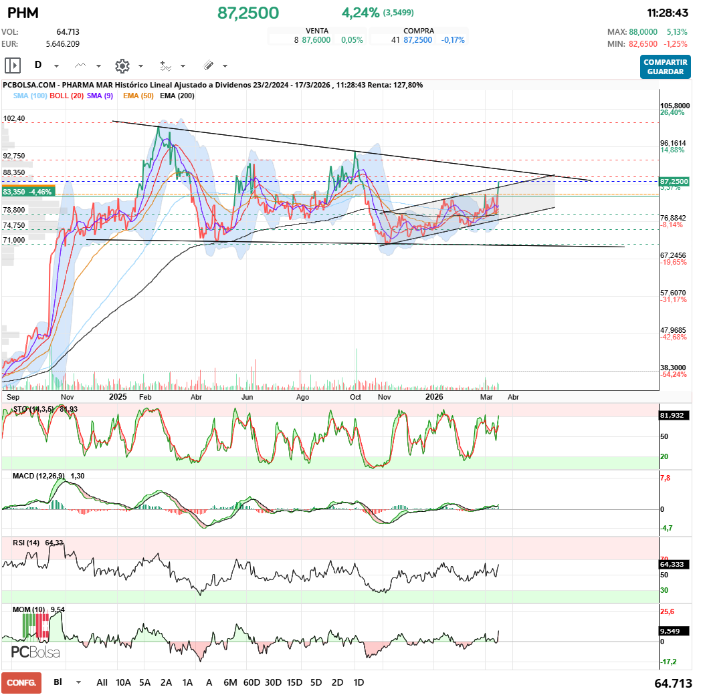The height and width of the screenshot is (697, 701).
Task: Open the chart settings gear icon
Action: point(122,65)
